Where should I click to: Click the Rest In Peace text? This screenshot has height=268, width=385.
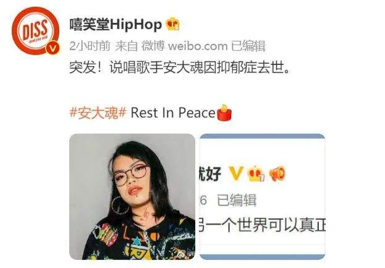(x=173, y=113)
